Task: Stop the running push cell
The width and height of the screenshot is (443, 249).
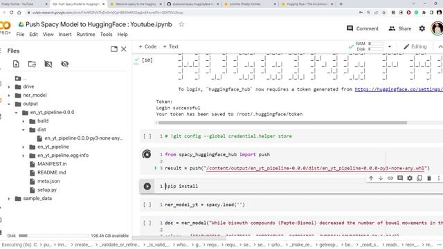Action: [x=147, y=154]
